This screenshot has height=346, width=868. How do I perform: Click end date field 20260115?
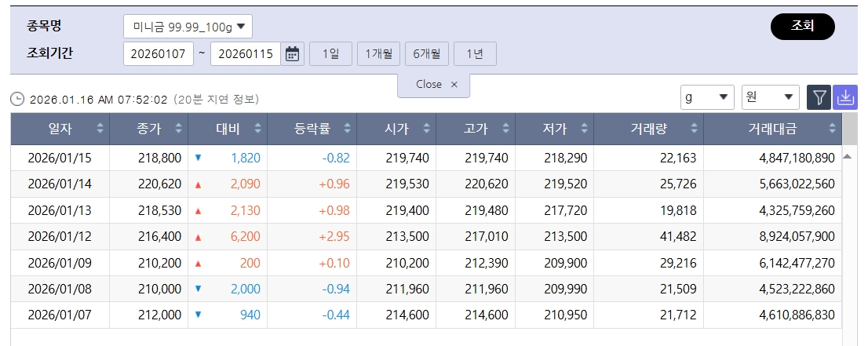[x=245, y=53]
